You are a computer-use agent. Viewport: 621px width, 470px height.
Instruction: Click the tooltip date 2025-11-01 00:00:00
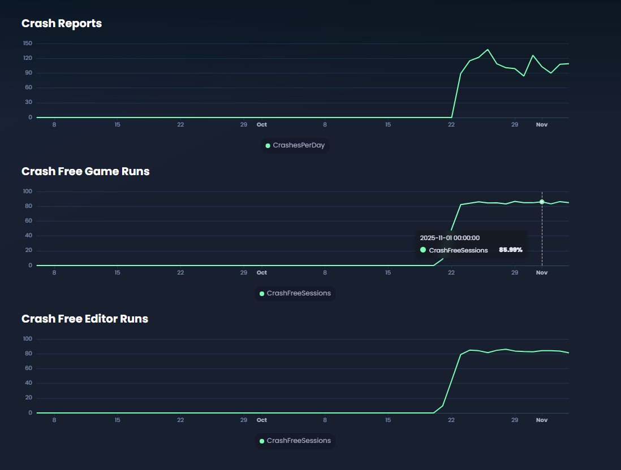click(x=450, y=238)
